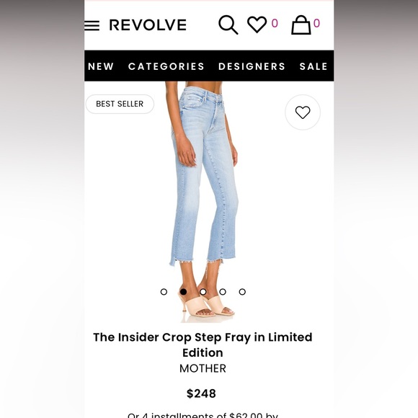Click the BEST SELLER badge
This screenshot has height=418, width=418.
point(120,104)
